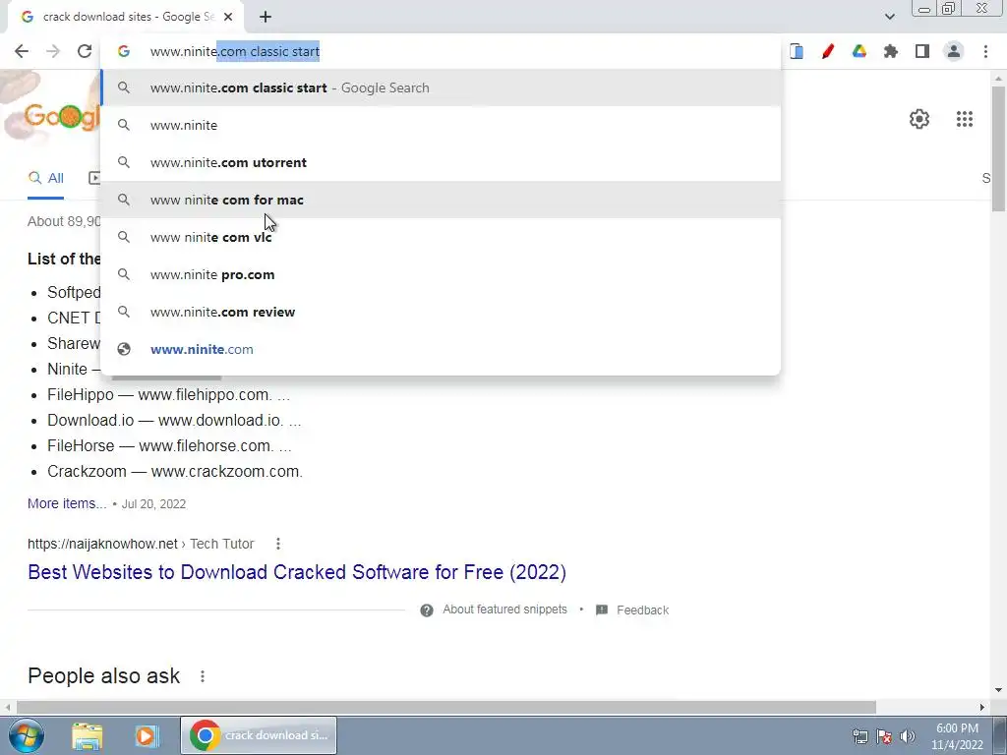
Task: Click the About featured snippets link
Action: [504, 610]
